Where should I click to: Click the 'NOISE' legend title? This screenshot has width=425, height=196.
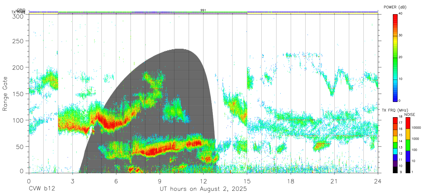coord(409,114)
